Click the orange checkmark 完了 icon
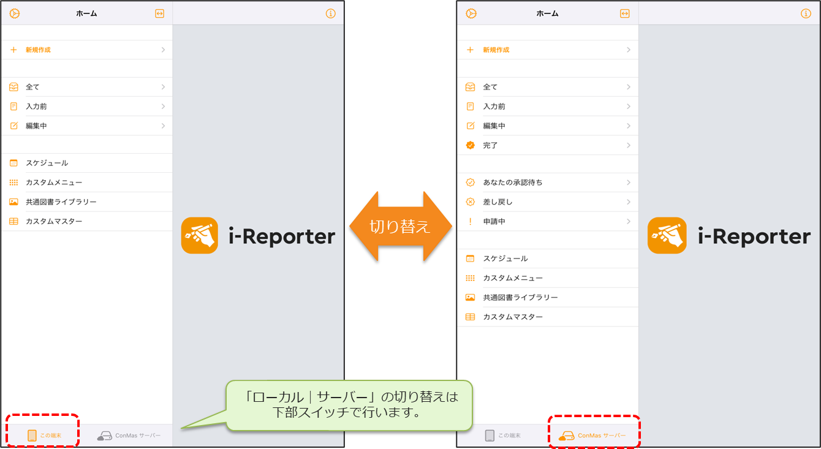Viewport: 821px width, 449px height. pyautogui.click(x=471, y=145)
